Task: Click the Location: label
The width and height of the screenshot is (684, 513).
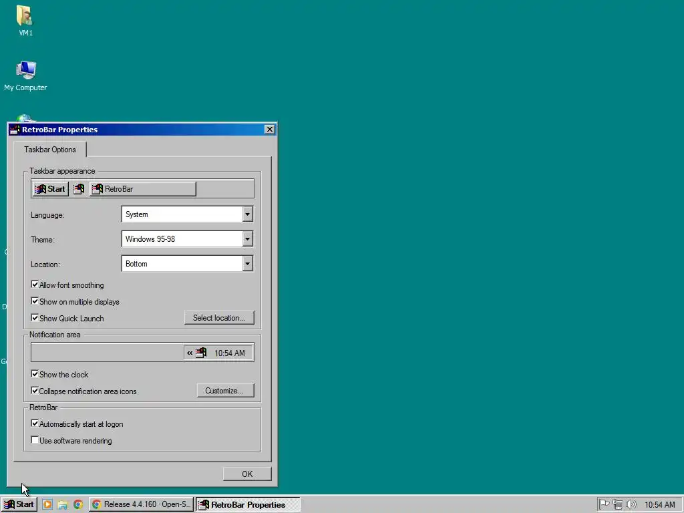Action: point(45,265)
